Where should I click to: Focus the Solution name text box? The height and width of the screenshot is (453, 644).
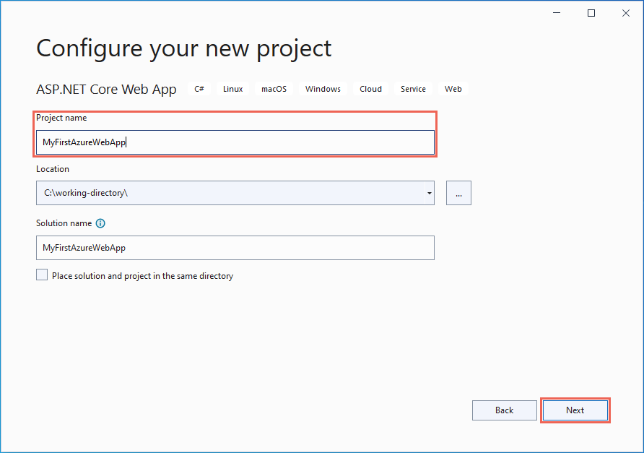[x=235, y=248]
